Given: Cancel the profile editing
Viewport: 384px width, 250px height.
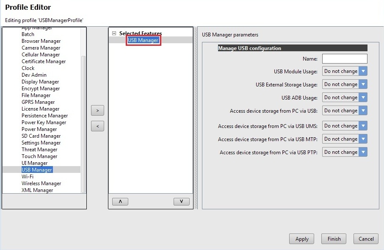Looking at the screenshot, I should point(366,239).
